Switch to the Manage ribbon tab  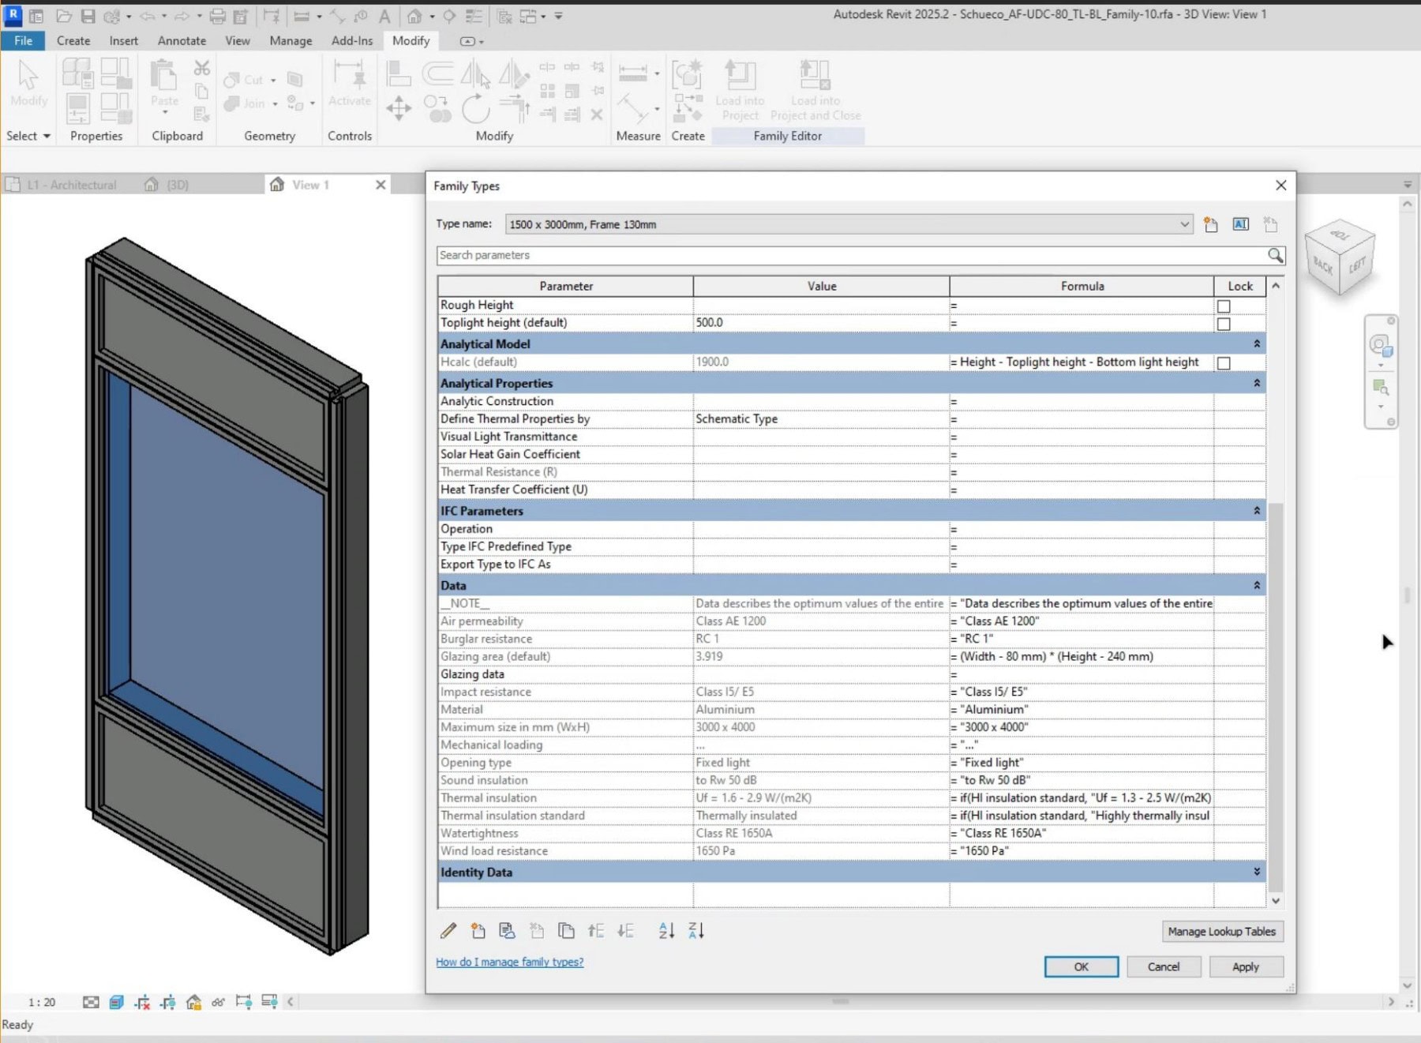point(291,40)
